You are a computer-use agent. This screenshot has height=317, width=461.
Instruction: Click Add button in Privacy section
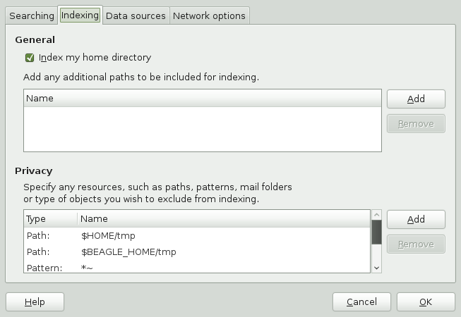click(x=416, y=219)
